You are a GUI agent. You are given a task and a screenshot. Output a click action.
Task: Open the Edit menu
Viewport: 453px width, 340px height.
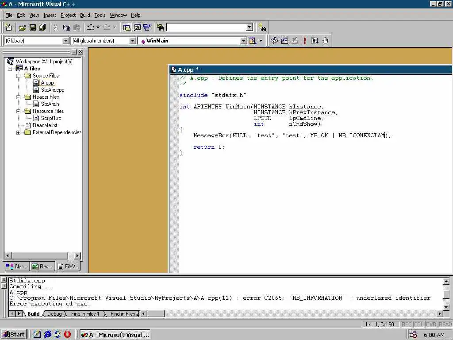[21, 15]
